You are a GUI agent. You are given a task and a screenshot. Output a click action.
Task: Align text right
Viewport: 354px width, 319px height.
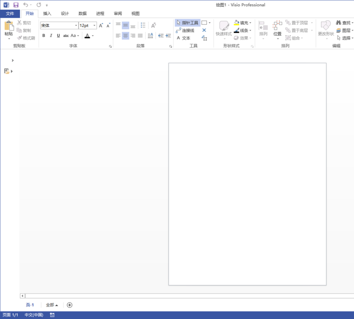pyautogui.click(x=133, y=36)
